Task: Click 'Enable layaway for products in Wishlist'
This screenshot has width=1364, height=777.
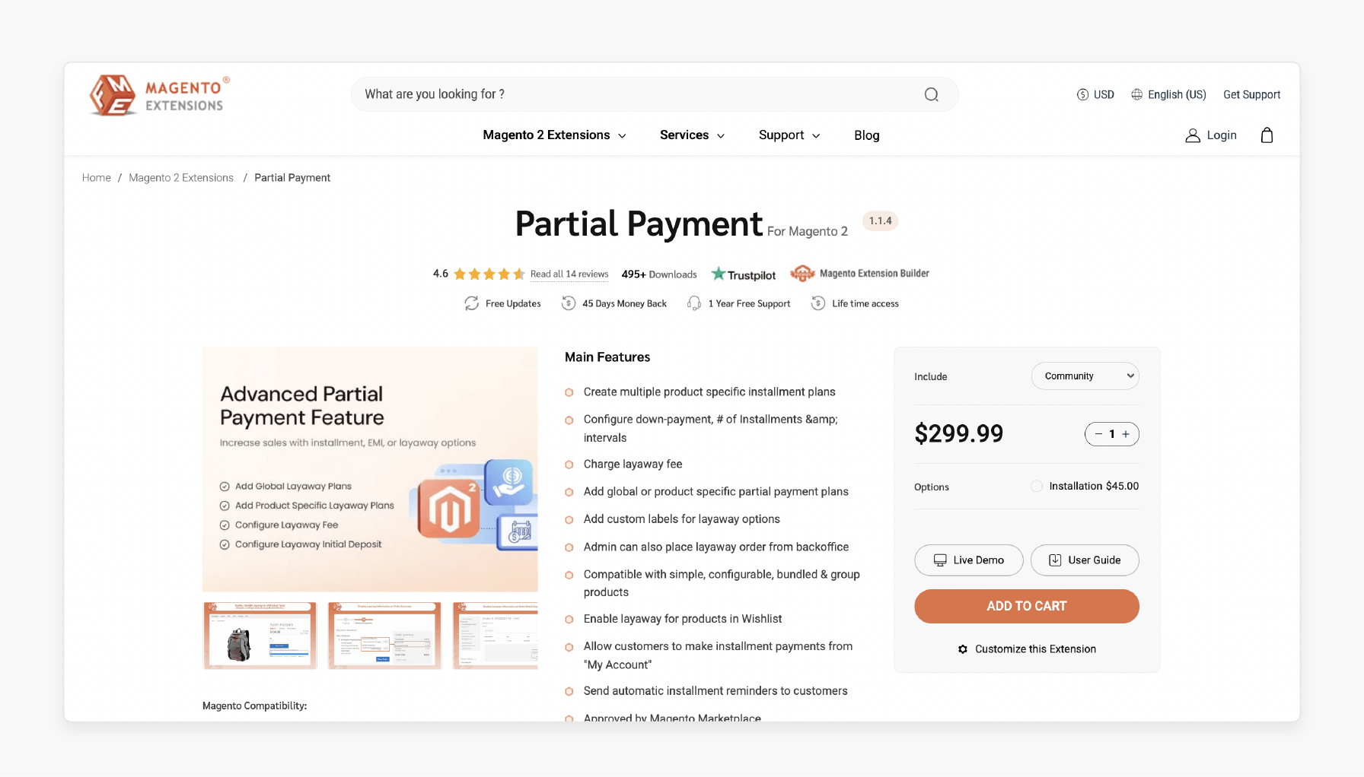Action: (x=683, y=619)
